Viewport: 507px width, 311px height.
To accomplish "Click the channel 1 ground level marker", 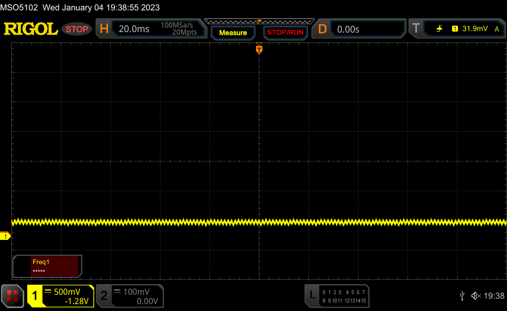I will pyautogui.click(x=5, y=236).
